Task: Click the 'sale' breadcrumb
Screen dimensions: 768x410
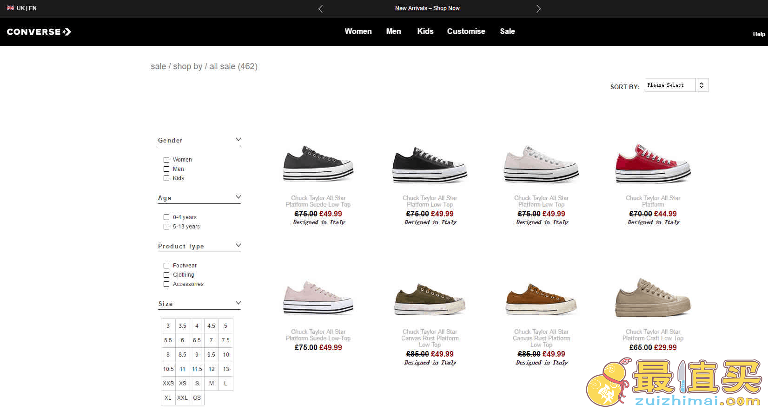Action: [158, 66]
